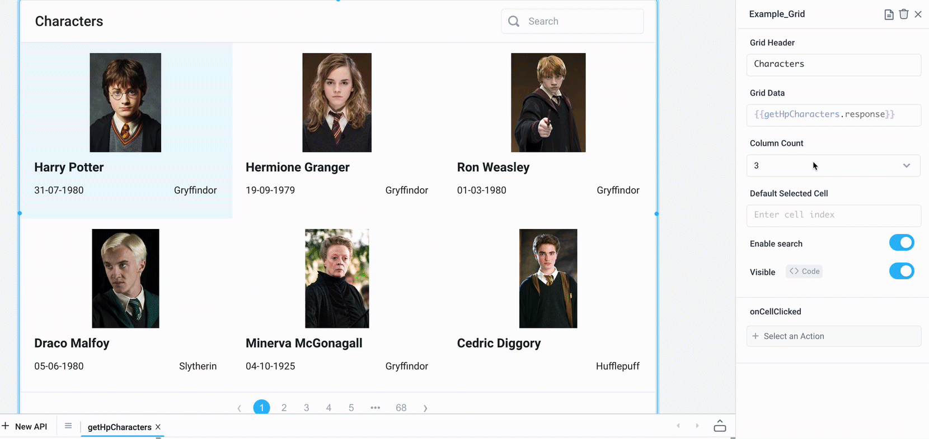This screenshot has height=439, width=929.
Task: Click the New API button
Action: [25, 426]
